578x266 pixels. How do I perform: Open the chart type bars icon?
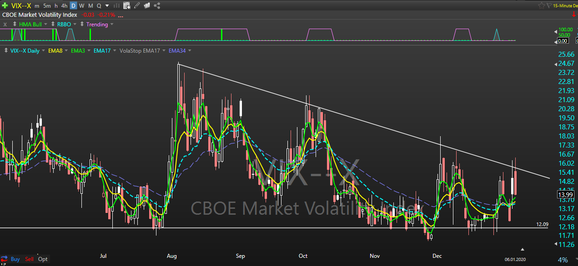pos(117,6)
